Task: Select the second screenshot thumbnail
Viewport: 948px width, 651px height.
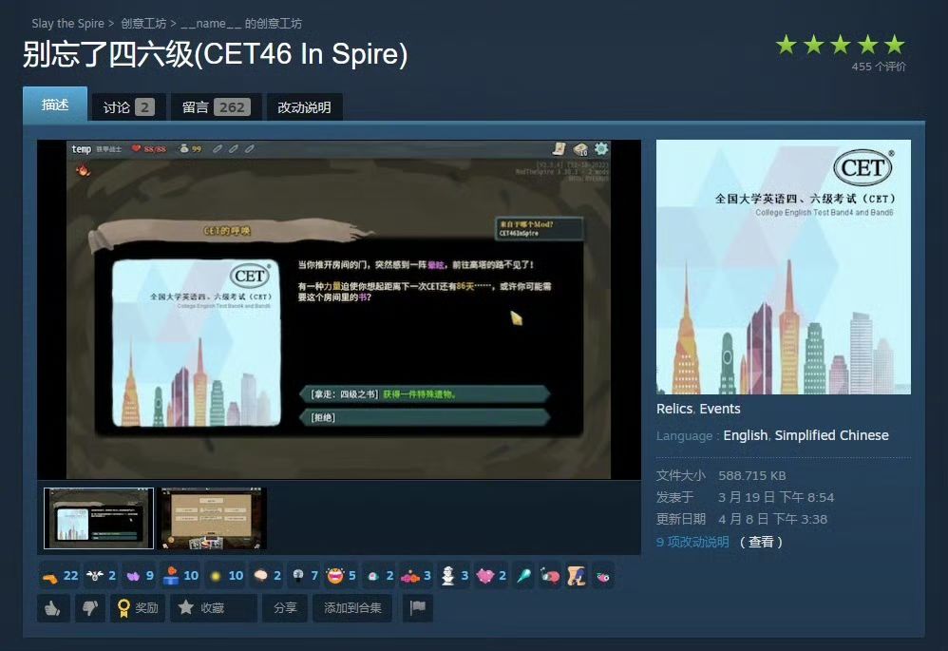Action: pyautogui.click(x=212, y=519)
